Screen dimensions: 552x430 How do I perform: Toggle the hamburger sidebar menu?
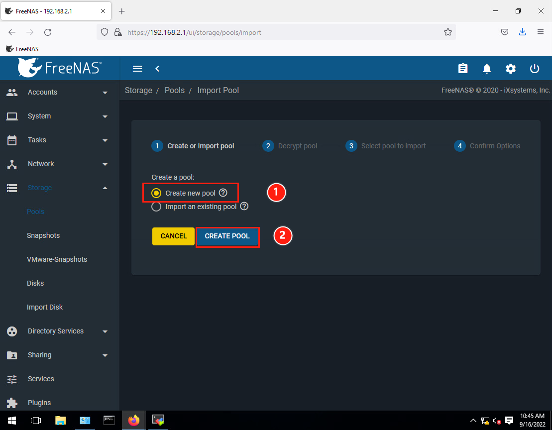click(x=137, y=69)
